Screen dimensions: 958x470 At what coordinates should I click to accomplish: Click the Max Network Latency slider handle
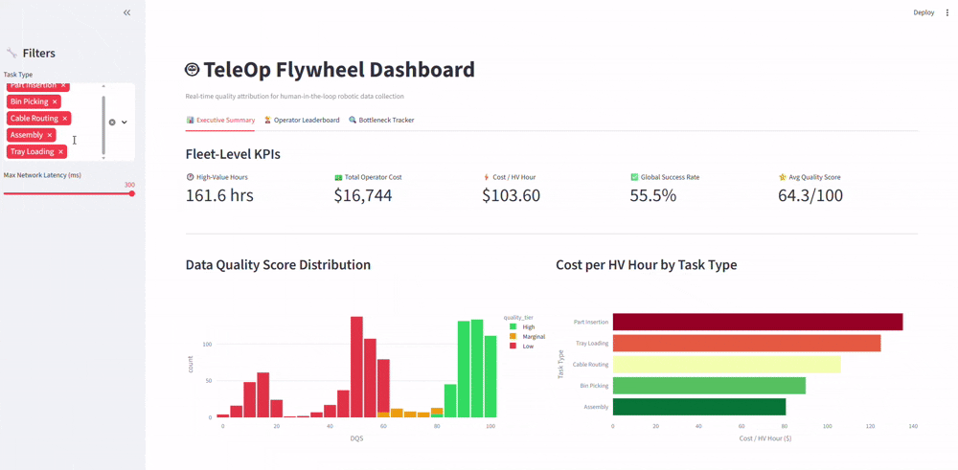(132, 193)
